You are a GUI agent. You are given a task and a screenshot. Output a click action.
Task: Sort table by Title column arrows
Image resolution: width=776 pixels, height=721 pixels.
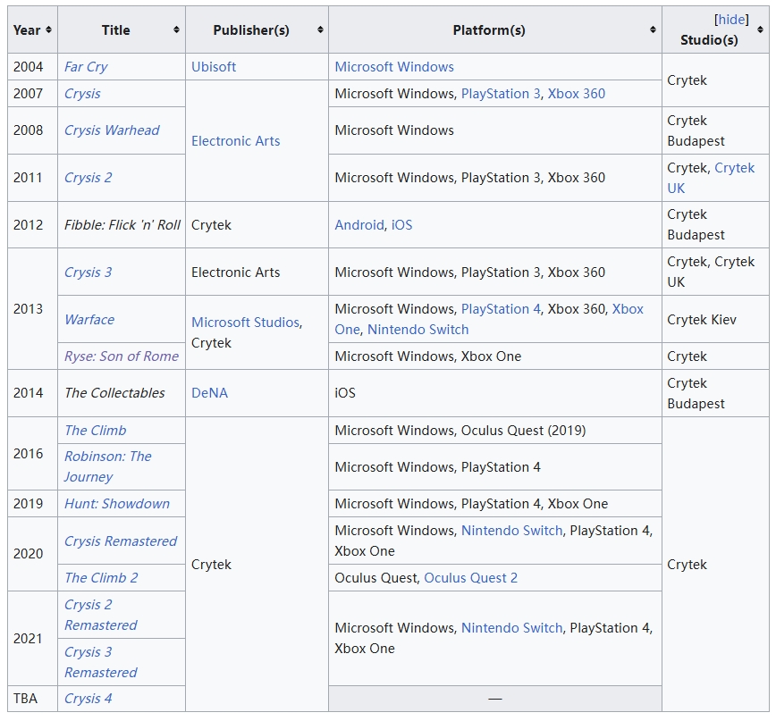pyautogui.click(x=176, y=29)
